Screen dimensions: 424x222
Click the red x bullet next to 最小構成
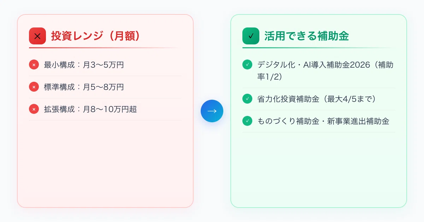(x=34, y=65)
